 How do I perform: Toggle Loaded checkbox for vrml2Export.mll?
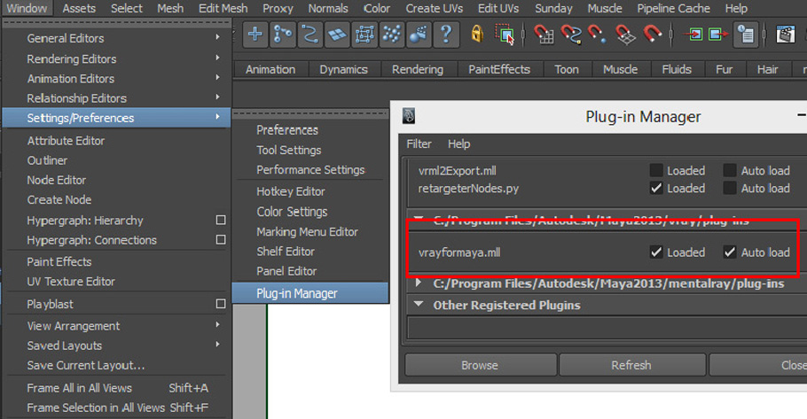coord(656,170)
